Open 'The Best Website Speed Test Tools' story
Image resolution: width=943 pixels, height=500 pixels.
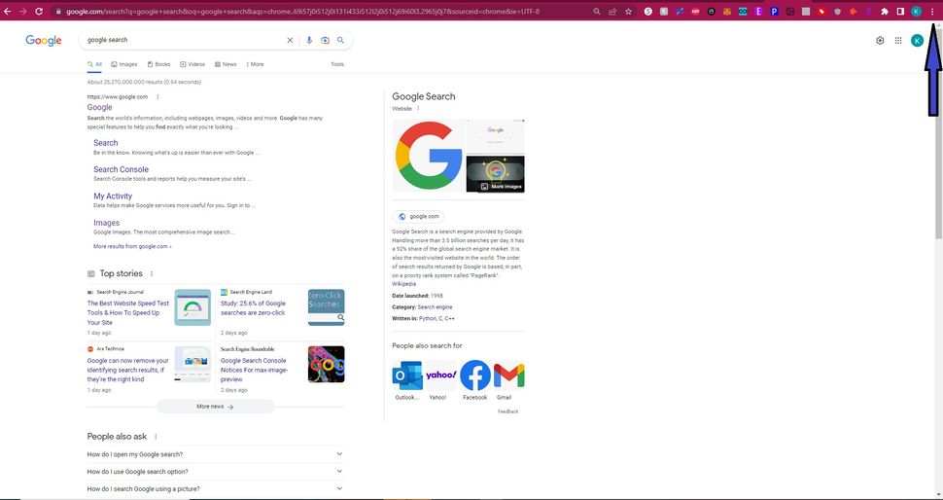128,313
